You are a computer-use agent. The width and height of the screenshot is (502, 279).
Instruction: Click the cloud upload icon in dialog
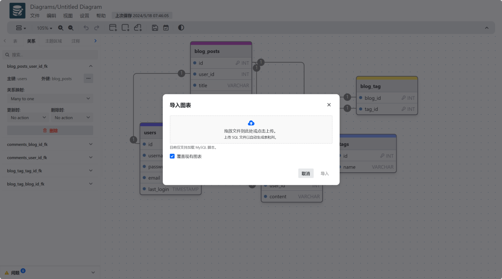(251, 123)
